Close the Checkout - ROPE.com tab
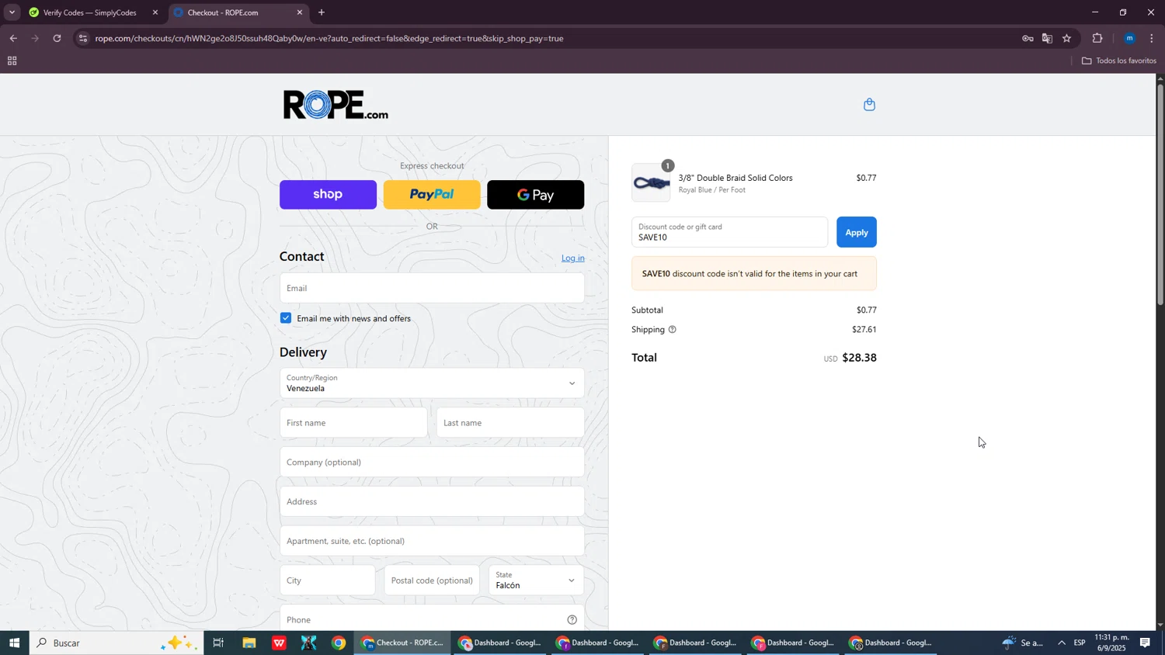 [x=300, y=12]
